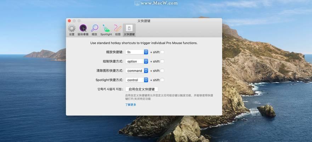This screenshot has height=142, width=312.
Task: Select the Spotlight flashlight tab
Action: (x=106, y=30)
